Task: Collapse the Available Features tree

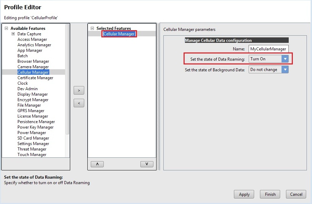Action: click(6, 28)
